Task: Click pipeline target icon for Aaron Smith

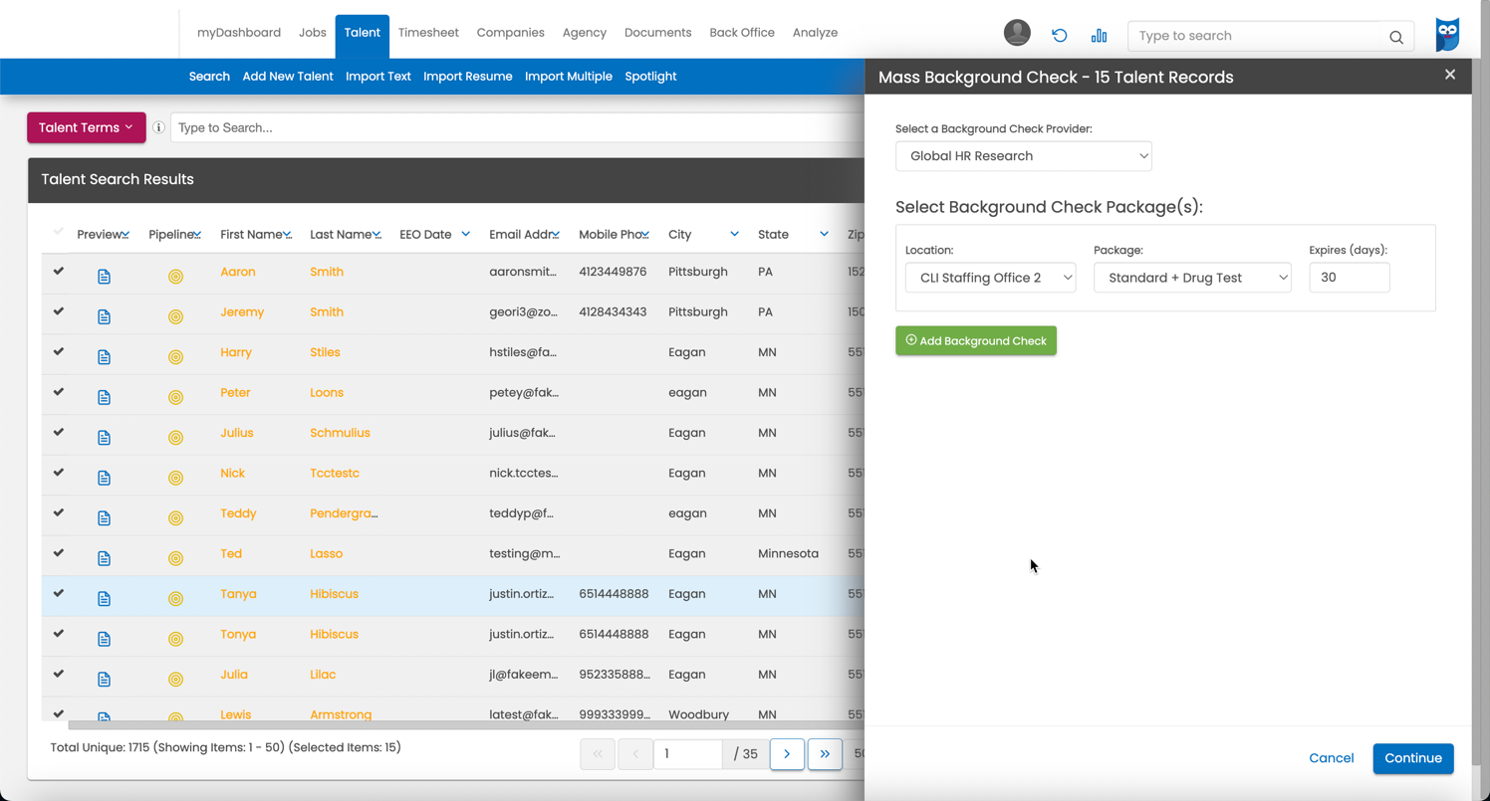Action: pos(175,277)
